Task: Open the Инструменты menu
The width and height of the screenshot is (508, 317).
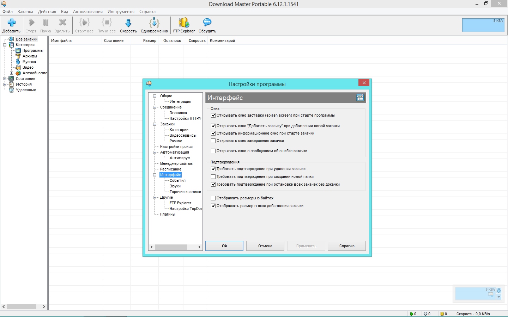Action: [121, 12]
